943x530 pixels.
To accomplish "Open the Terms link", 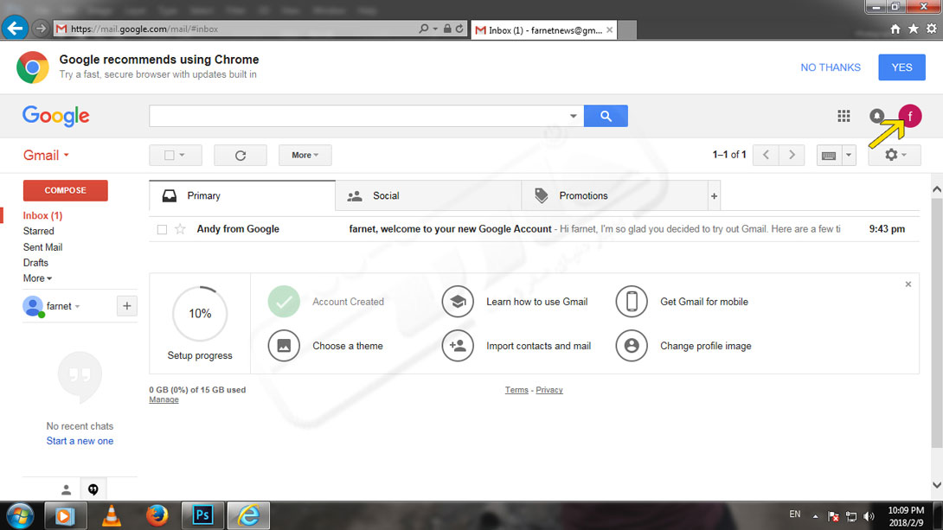I will pos(516,390).
